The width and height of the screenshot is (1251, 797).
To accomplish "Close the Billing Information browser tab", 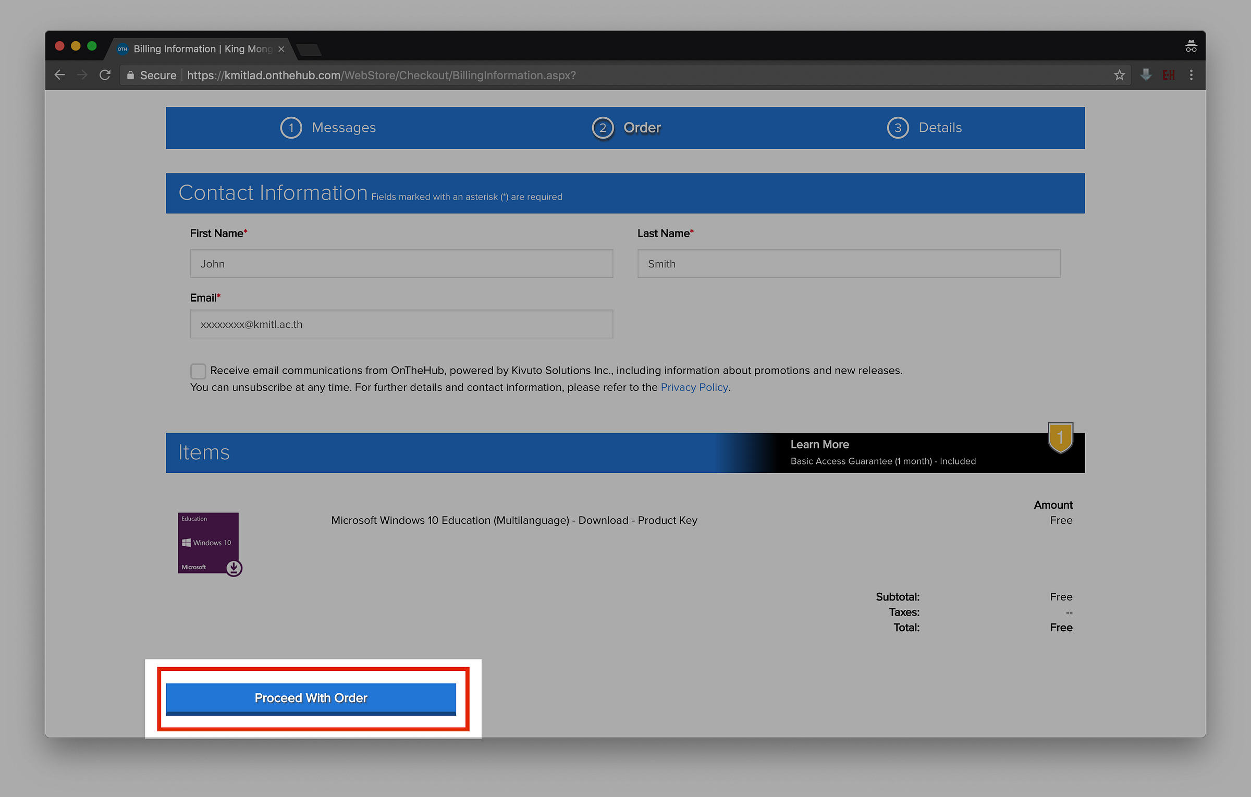I will pos(281,49).
